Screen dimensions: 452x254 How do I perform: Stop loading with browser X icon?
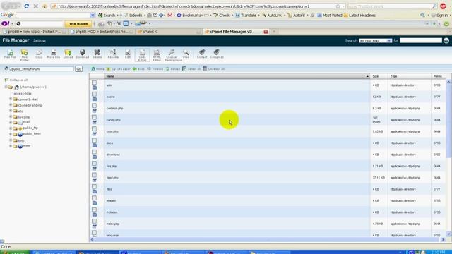click(36, 6)
